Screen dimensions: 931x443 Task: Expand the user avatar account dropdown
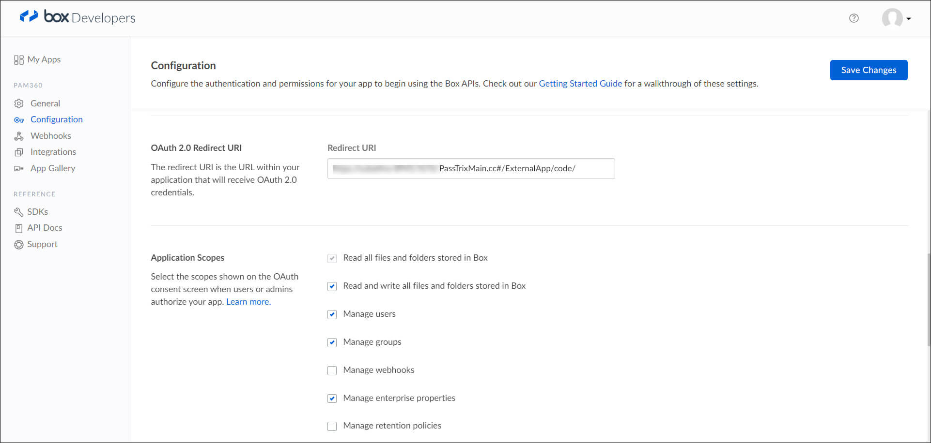tap(896, 18)
